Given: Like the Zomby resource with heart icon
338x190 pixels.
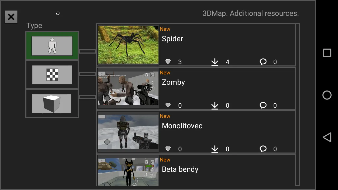Looking at the screenshot, I should pyautogui.click(x=168, y=105).
